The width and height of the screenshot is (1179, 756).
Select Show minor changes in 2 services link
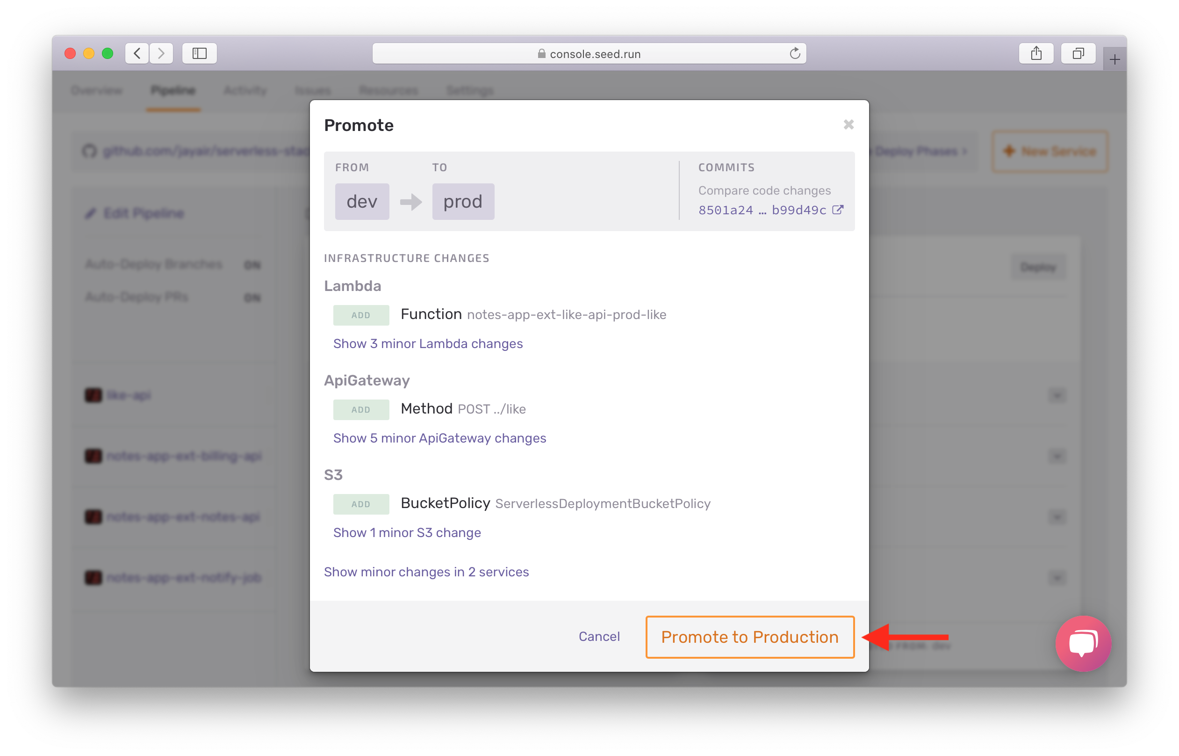426,571
